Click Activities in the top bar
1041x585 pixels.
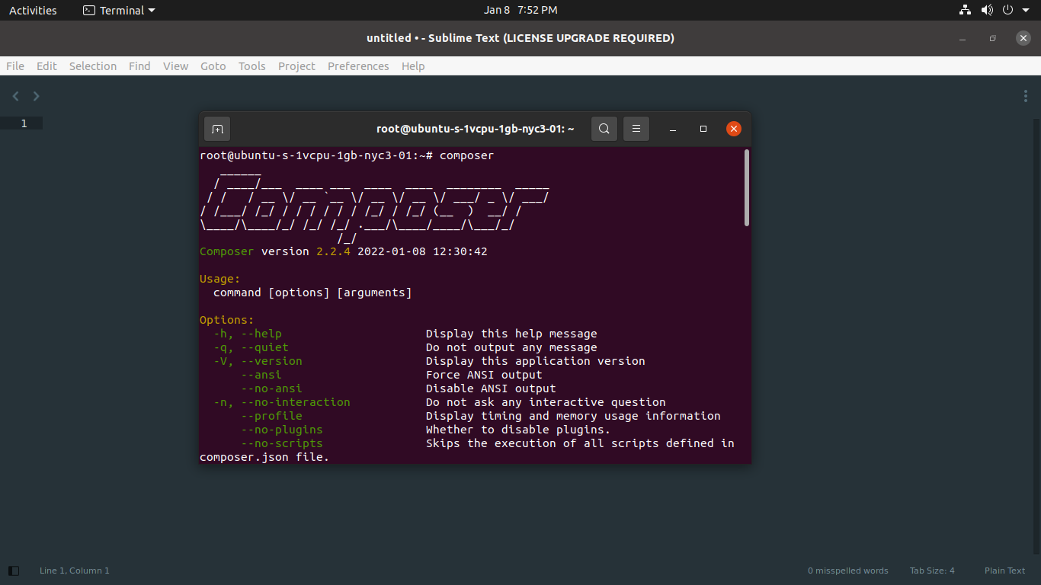pos(33,10)
